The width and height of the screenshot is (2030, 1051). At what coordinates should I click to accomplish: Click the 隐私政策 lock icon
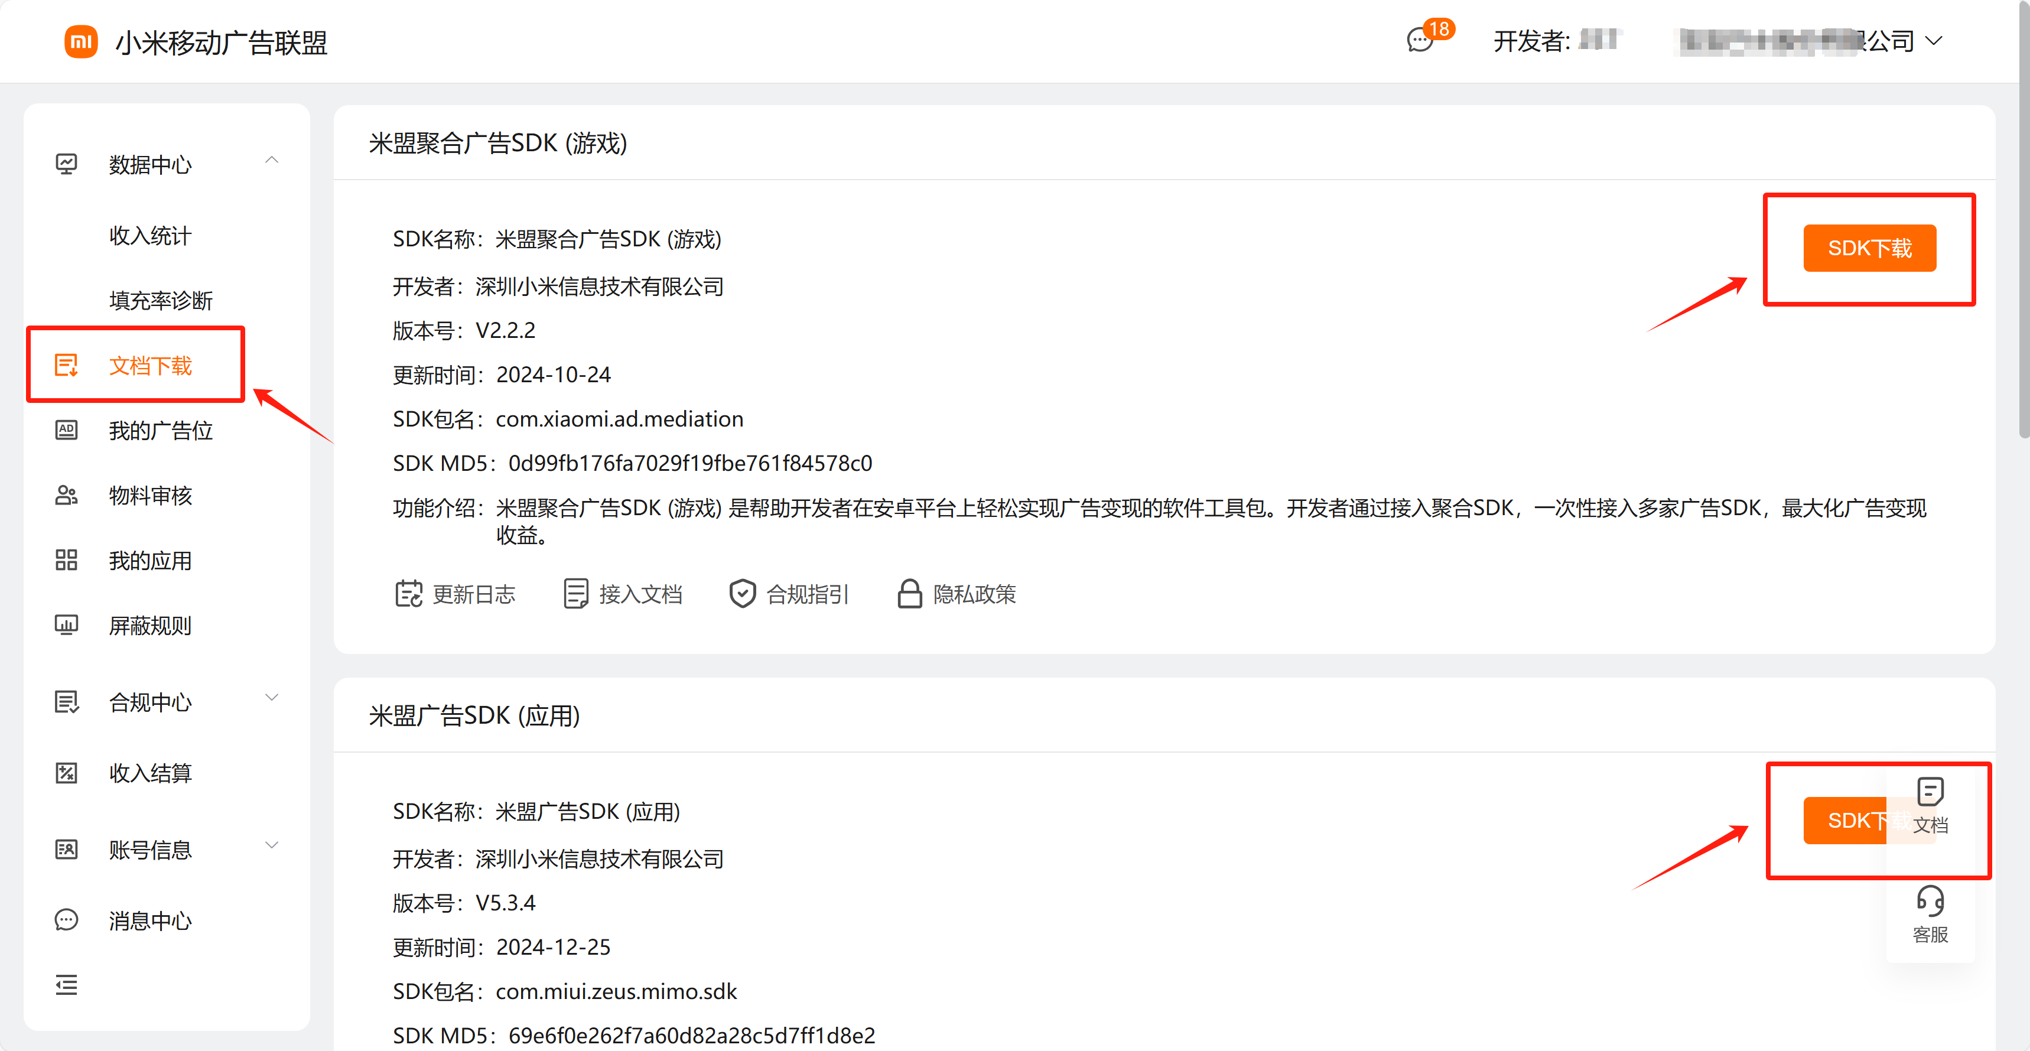tap(909, 594)
